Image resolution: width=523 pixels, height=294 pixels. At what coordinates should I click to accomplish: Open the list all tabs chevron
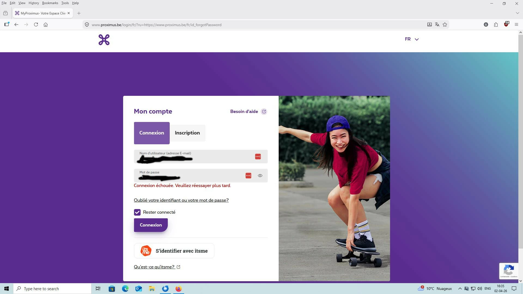[517, 13]
